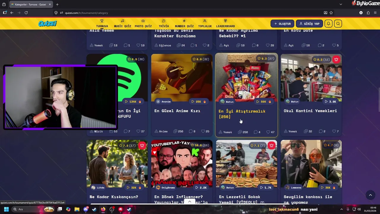Viewport: 380px width, 214px height.
Task: Open Windows Start menu
Action: [x=6, y=209]
